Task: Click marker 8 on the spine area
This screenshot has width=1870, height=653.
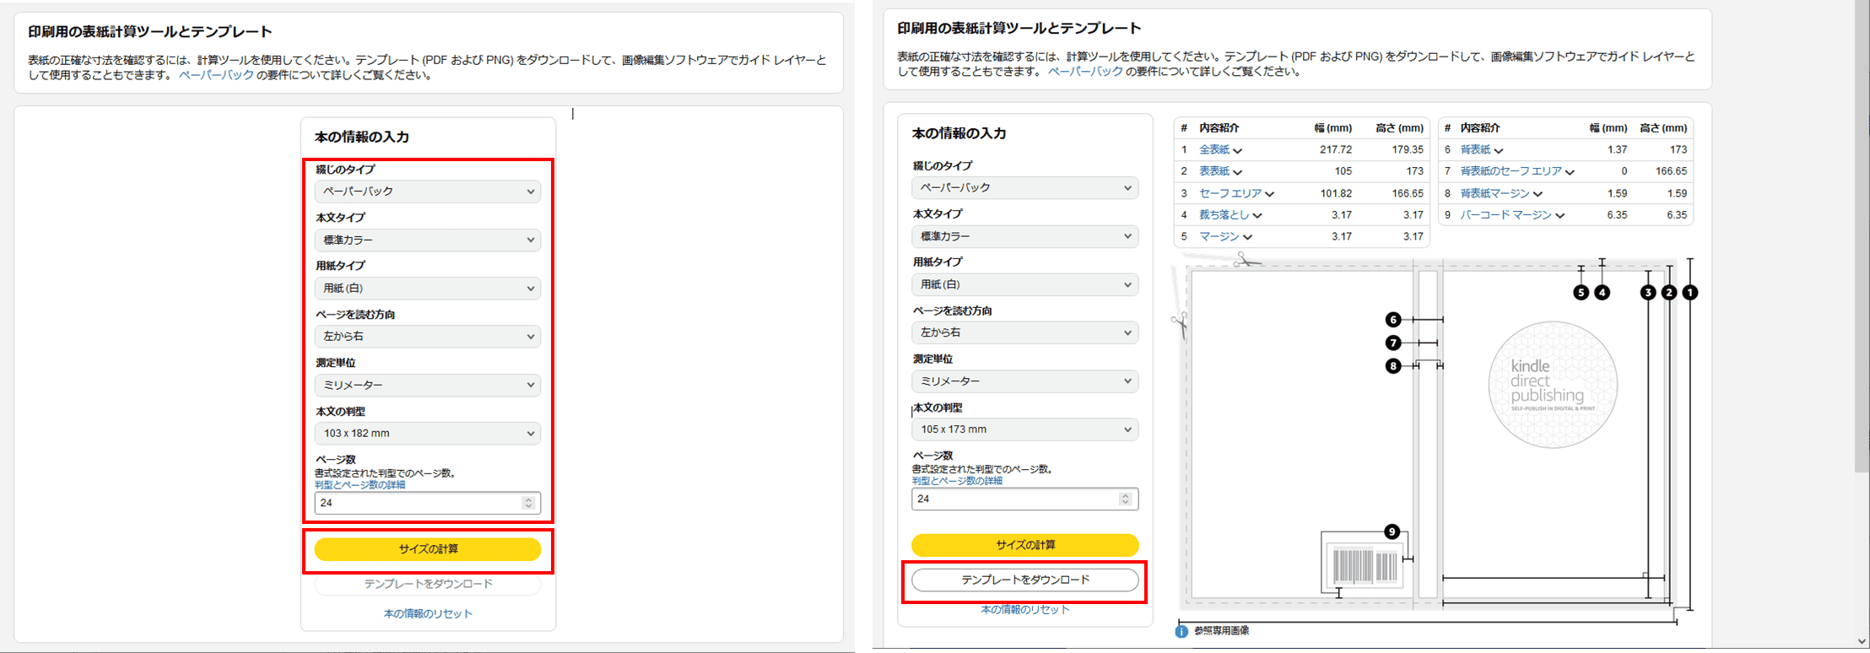Action: 1393,366
